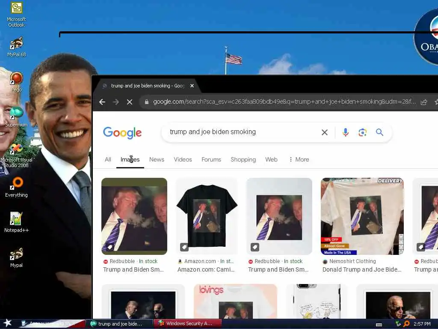This screenshot has height=329, width=438.
Task: Click the product tag on Amazon shirt image
Action: coord(184,247)
